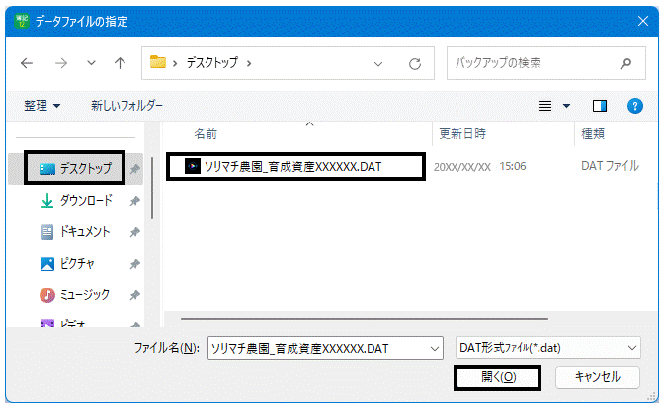Viewport: 664px width, 411px height.
Task: Click the 15:06 modified time cell
Action: (x=513, y=166)
